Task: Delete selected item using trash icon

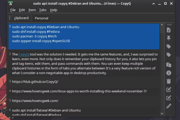Action: 169,81
